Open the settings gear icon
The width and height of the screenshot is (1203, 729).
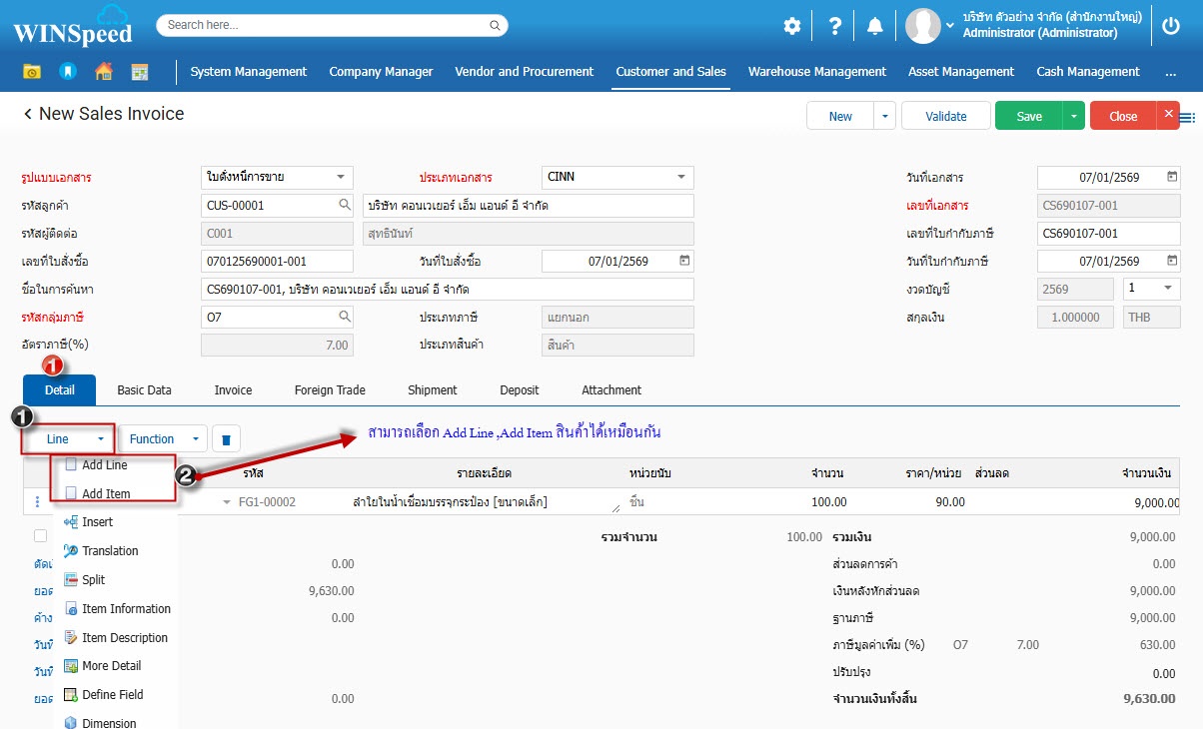click(792, 26)
